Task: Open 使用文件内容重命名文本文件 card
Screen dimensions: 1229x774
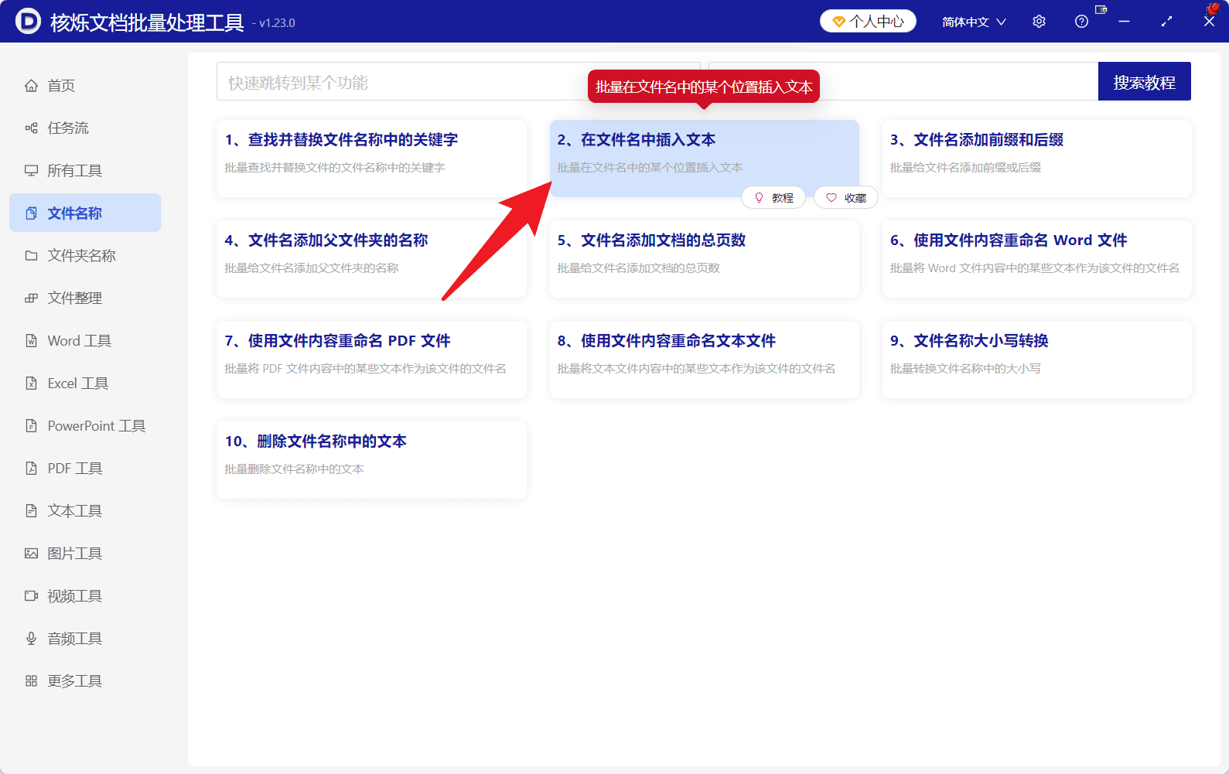Action: [x=704, y=360]
